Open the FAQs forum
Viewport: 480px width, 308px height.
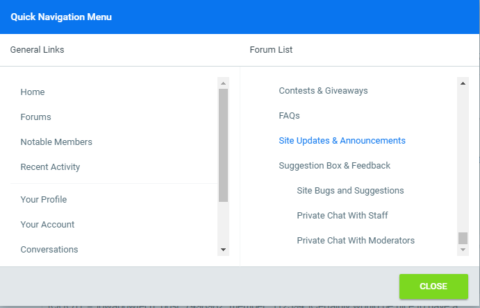(x=289, y=116)
